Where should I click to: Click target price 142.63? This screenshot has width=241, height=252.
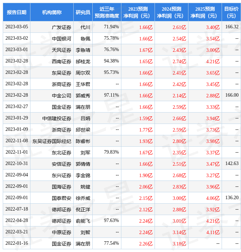tap(232, 163)
